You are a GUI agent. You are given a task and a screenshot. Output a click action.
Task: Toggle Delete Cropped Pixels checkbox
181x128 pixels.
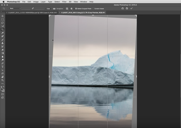76,8
